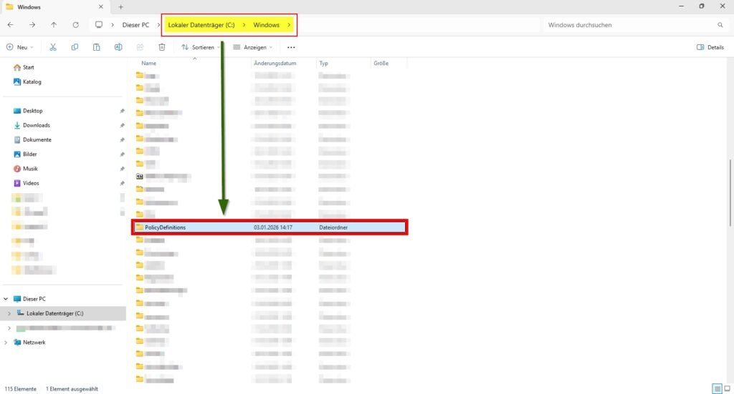Click the back navigation arrow
Image resolution: width=734 pixels, height=394 pixels.
click(10, 25)
